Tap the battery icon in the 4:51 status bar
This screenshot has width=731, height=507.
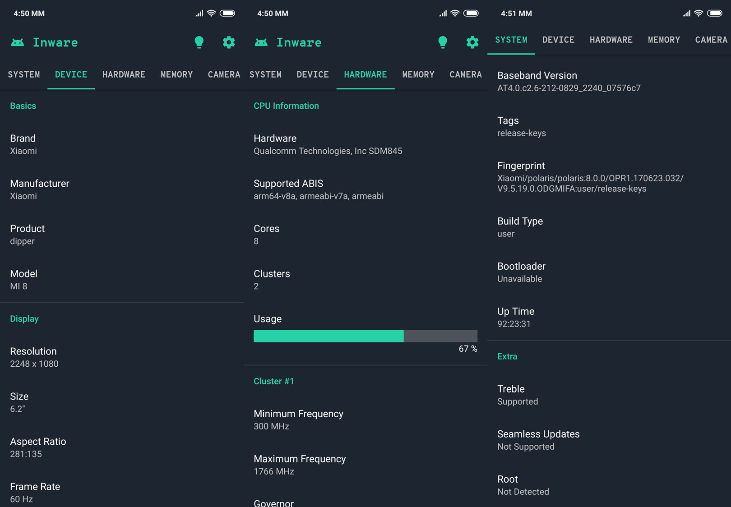click(x=715, y=14)
